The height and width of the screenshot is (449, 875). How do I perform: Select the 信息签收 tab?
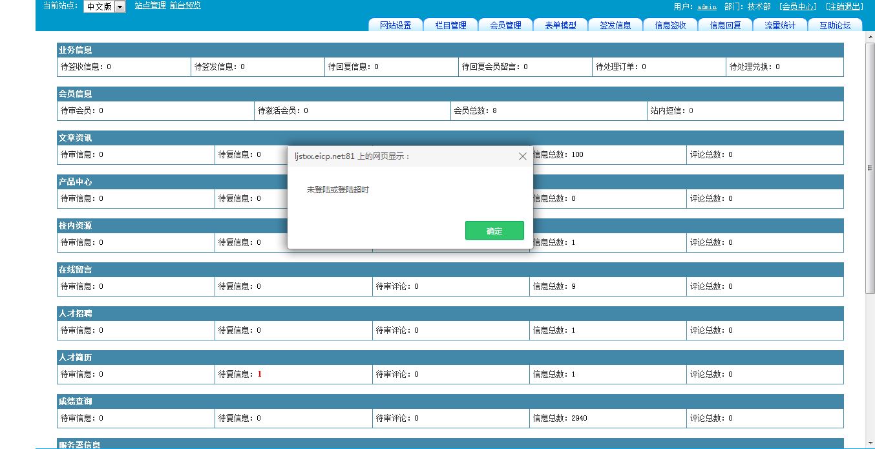tap(670, 25)
